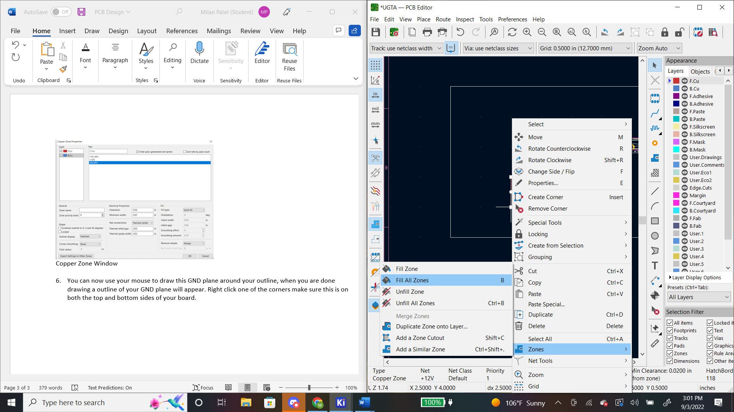Screen dimensions: 734x412
Task: Toggle grid dots display in PCB Editor
Action: click(x=375, y=65)
